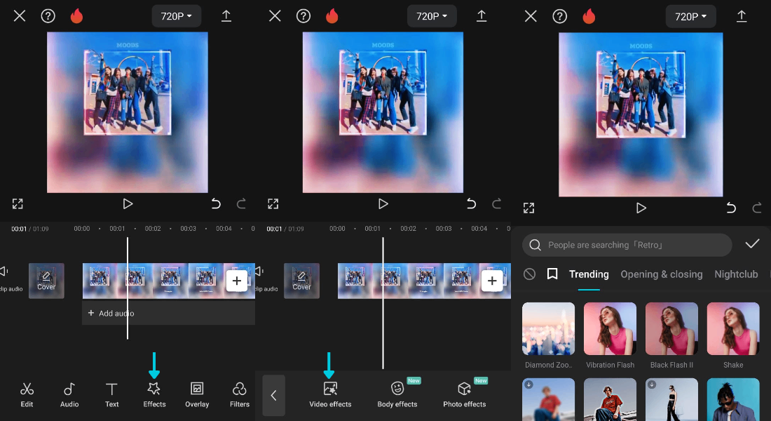Viewport: 771px width, 421px height.
Task: Open help question mark in right panel
Action: point(559,16)
